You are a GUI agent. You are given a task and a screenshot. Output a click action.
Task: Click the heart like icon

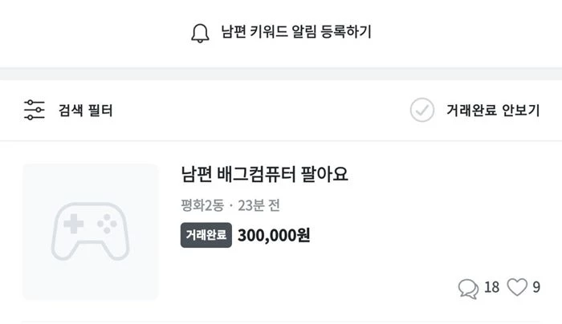(x=517, y=287)
